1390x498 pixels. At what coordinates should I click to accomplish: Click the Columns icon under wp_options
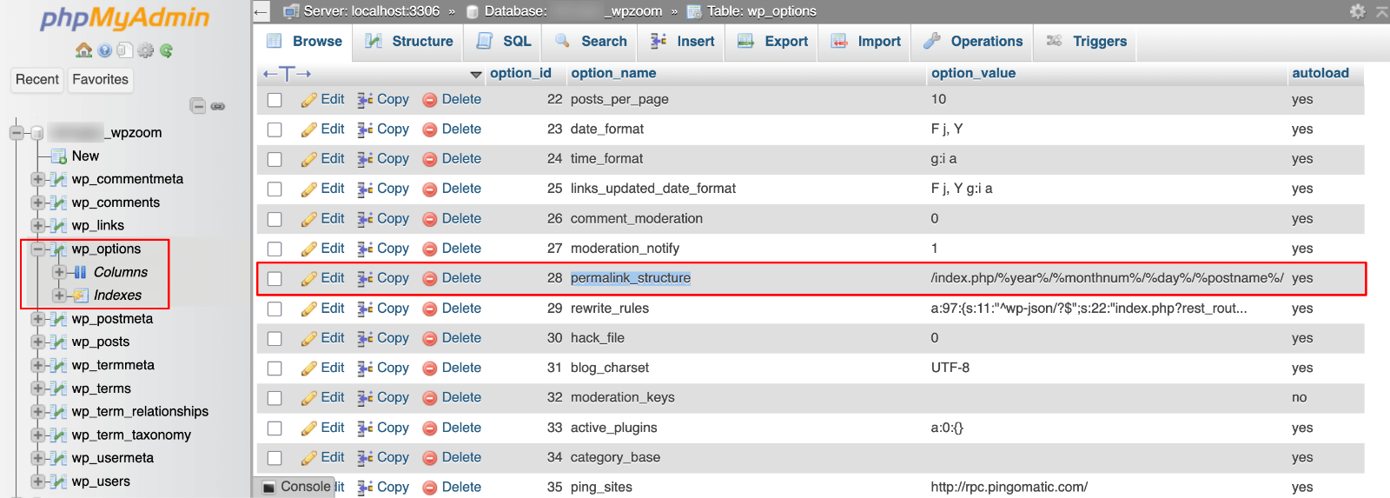[x=80, y=272]
